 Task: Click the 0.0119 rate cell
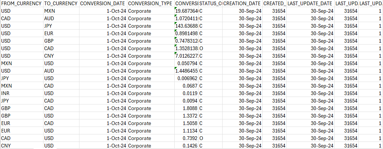pos(187,93)
